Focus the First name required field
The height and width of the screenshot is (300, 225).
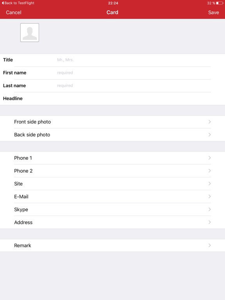click(x=134, y=73)
